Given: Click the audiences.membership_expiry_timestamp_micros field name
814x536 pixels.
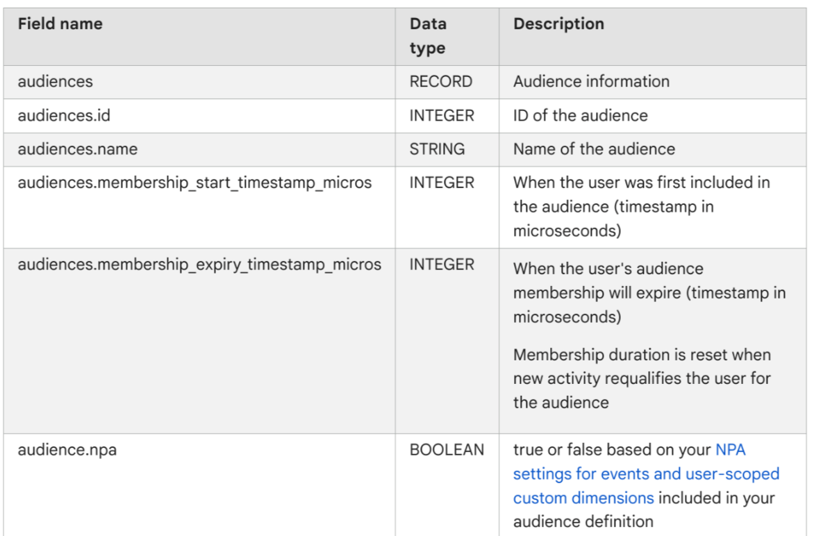Looking at the screenshot, I should coord(199,265).
